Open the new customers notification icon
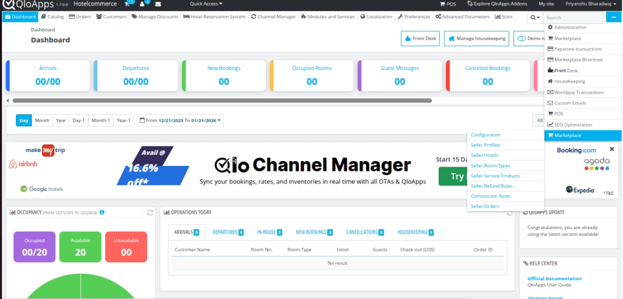 tap(144, 4)
